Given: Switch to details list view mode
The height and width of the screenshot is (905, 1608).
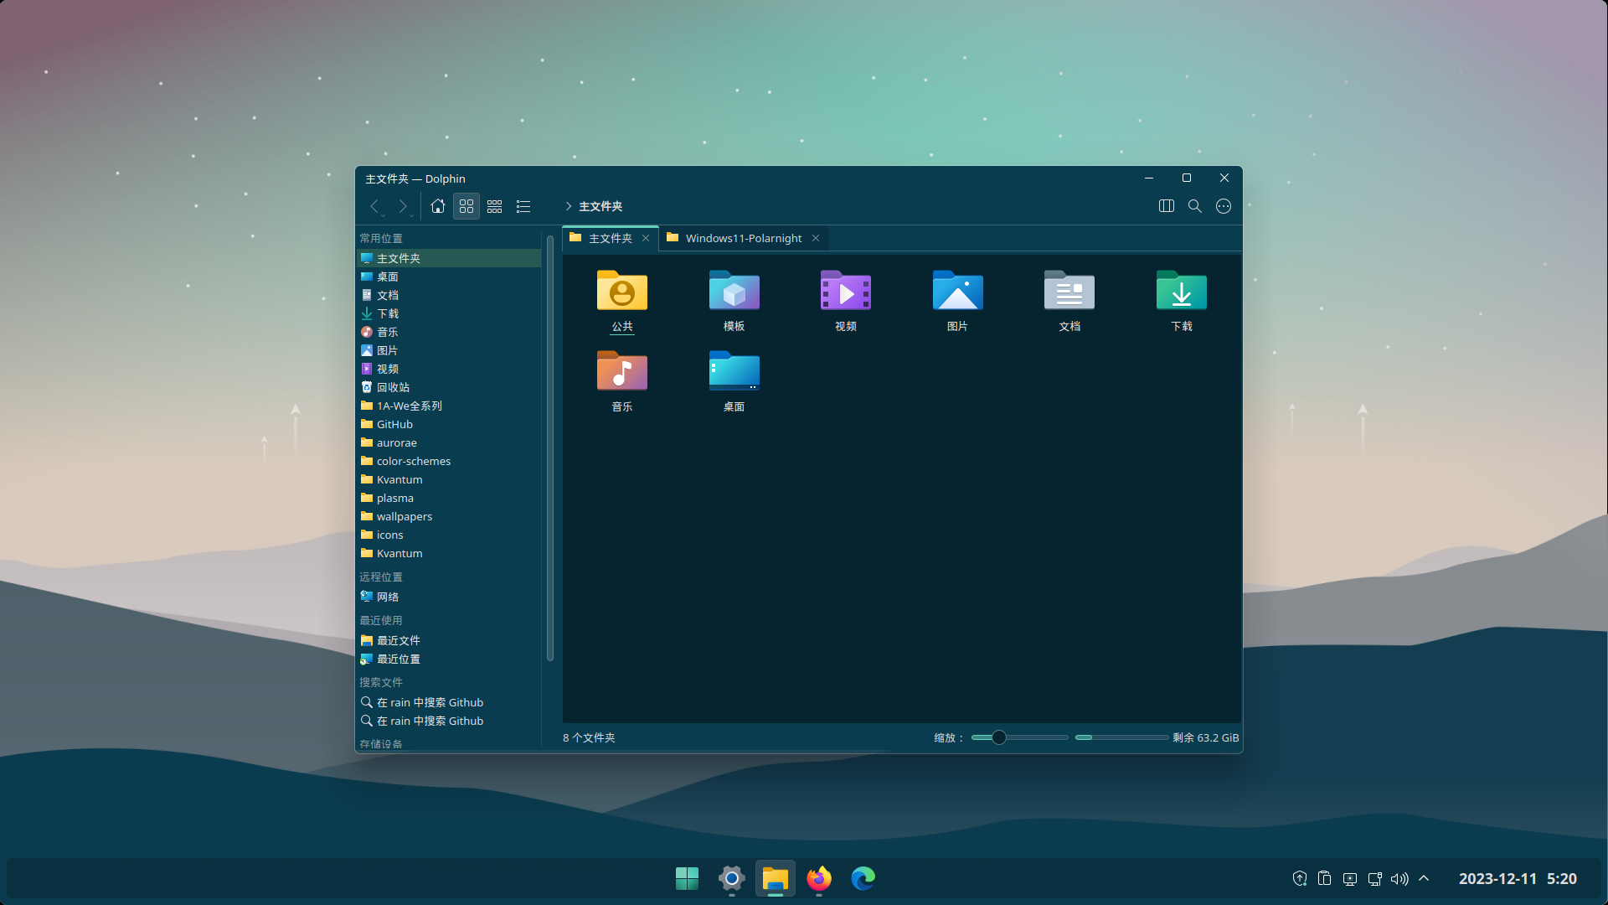Looking at the screenshot, I should tap(523, 206).
